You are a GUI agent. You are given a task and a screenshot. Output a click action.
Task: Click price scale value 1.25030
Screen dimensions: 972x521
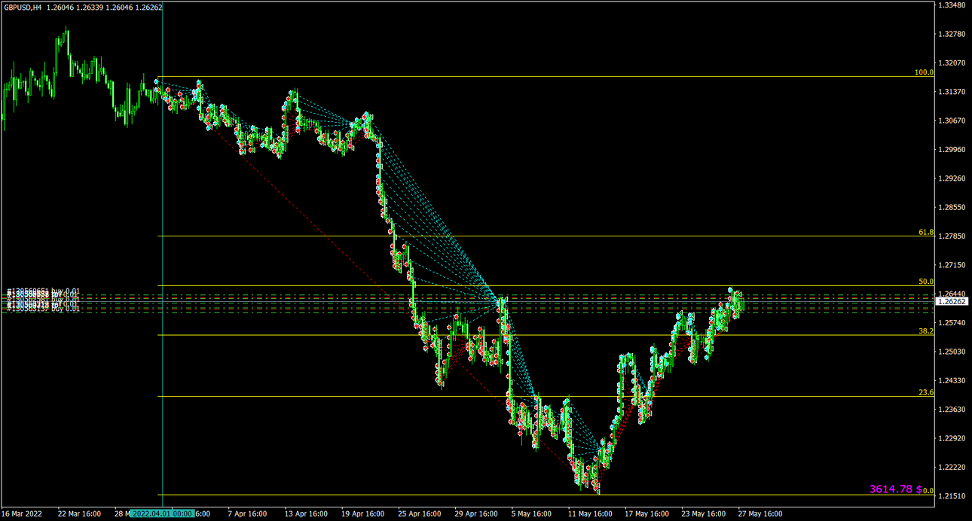coord(952,352)
